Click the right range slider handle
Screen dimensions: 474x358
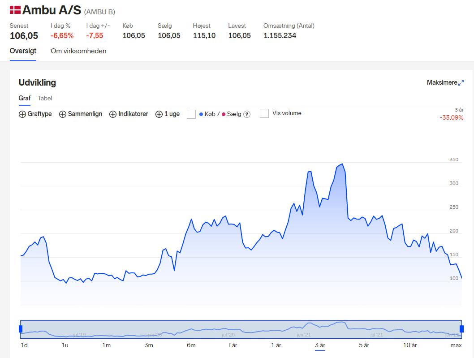(x=461, y=329)
